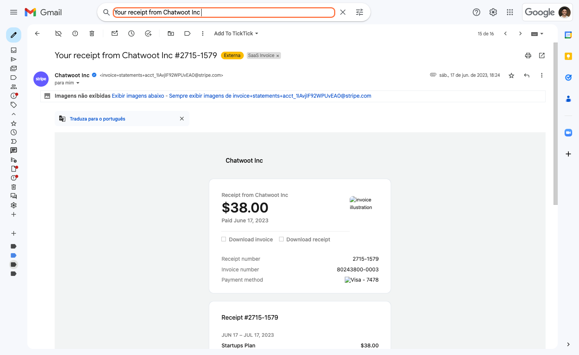Screen dimensions: 579x355
Task: Snooze this email from toolbar
Action: click(131, 33)
